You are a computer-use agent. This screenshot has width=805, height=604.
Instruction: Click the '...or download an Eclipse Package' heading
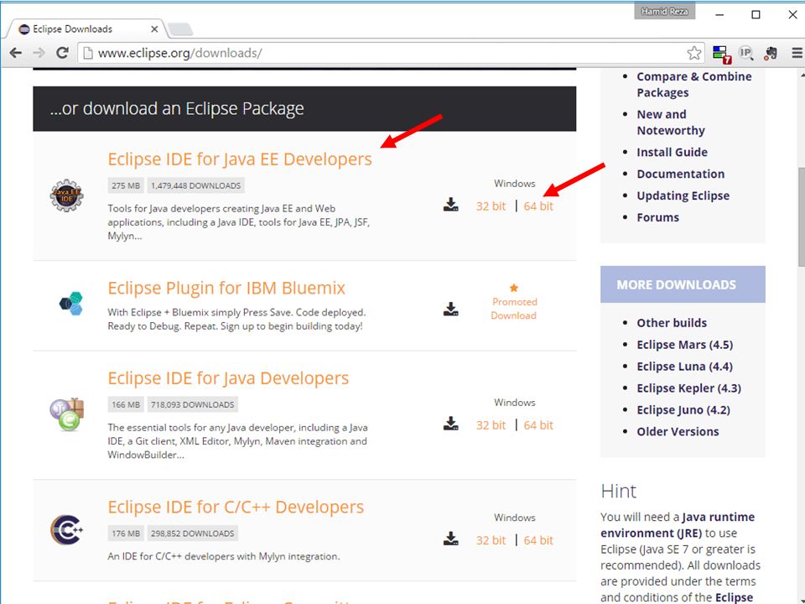(x=177, y=109)
